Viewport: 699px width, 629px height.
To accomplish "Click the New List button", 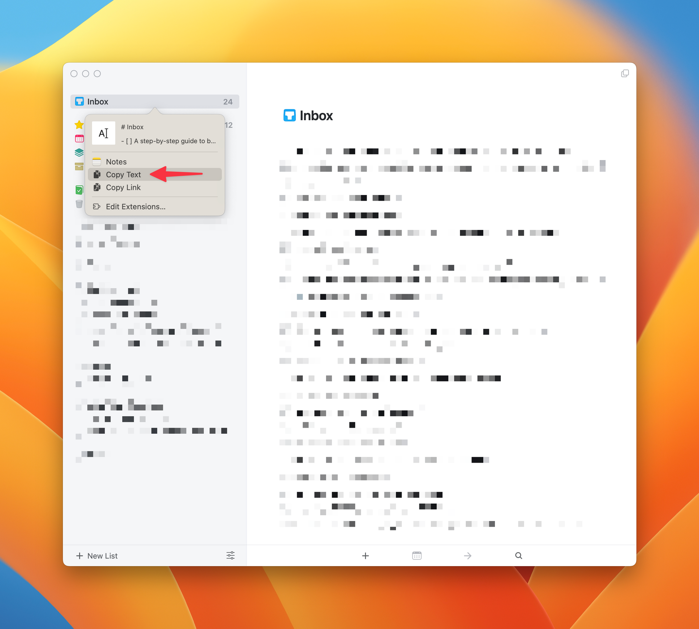I will tap(97, 556).
